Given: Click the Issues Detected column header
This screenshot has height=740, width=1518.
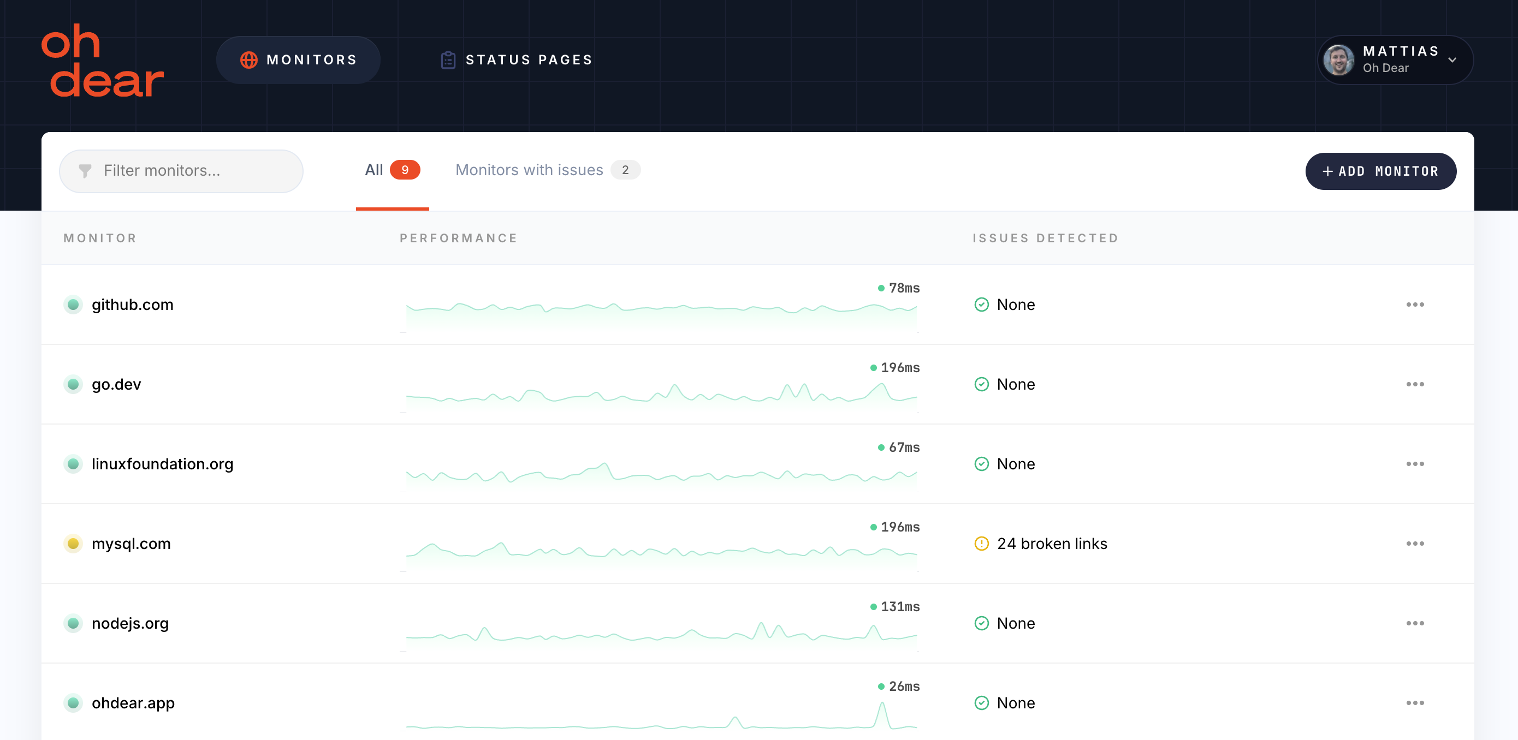Looking at the screenshot, I should click(x=1045, y=238).
